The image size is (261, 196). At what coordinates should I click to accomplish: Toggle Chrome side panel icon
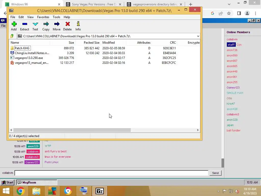click(239, 13)
